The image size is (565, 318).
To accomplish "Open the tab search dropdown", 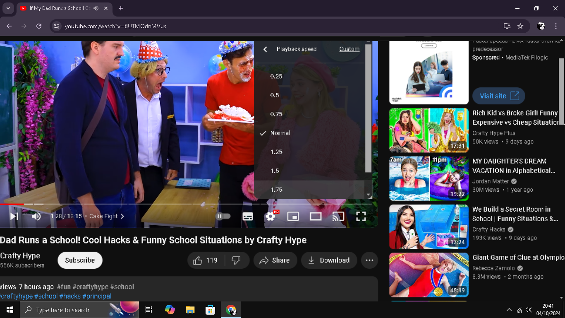I will click(x=8, y=8).
